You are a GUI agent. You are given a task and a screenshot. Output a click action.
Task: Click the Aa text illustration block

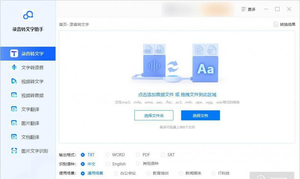205,69
